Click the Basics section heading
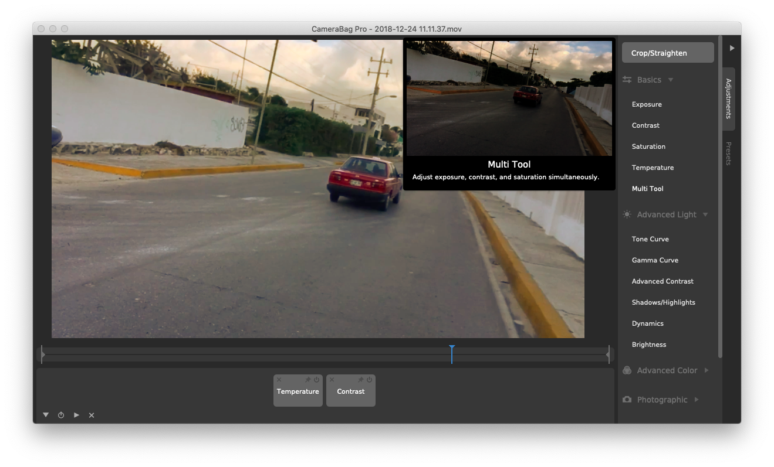 649,80
